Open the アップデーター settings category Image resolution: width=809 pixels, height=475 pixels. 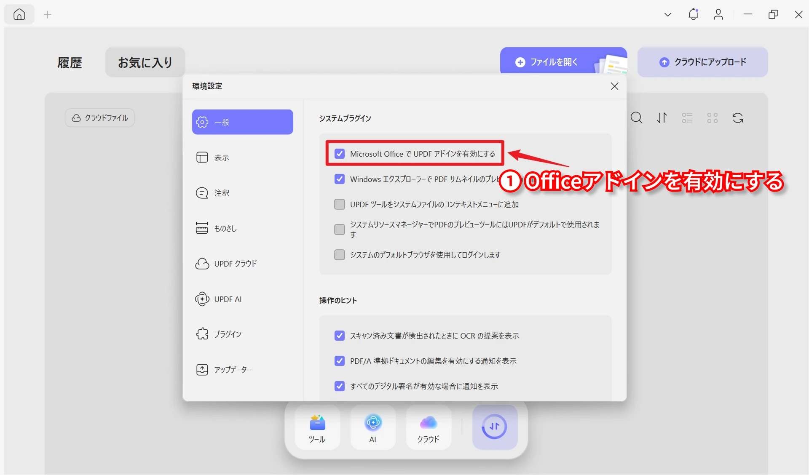(x=243, y=370)
